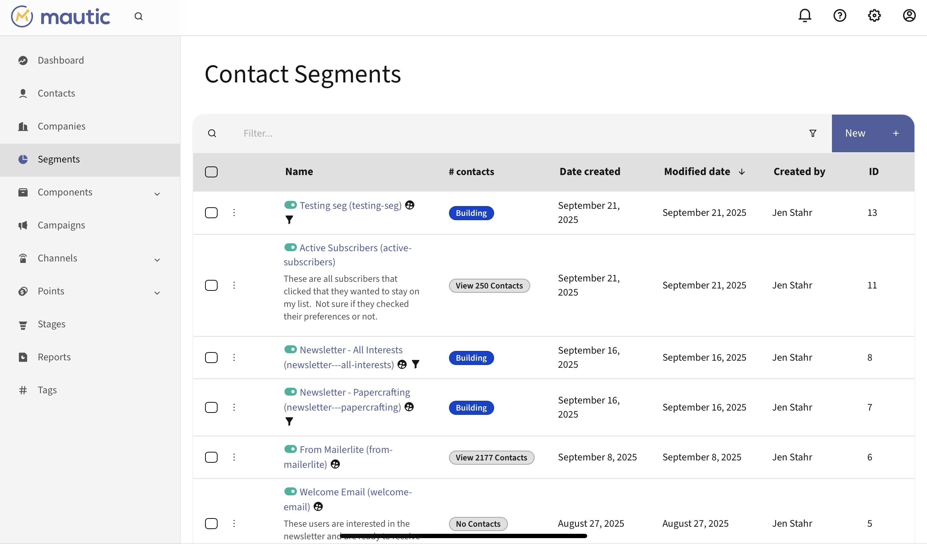The height and width of the screenshot is (544, 927).
Task: Open Contacts in the sidebar
Action: point(56,93)
